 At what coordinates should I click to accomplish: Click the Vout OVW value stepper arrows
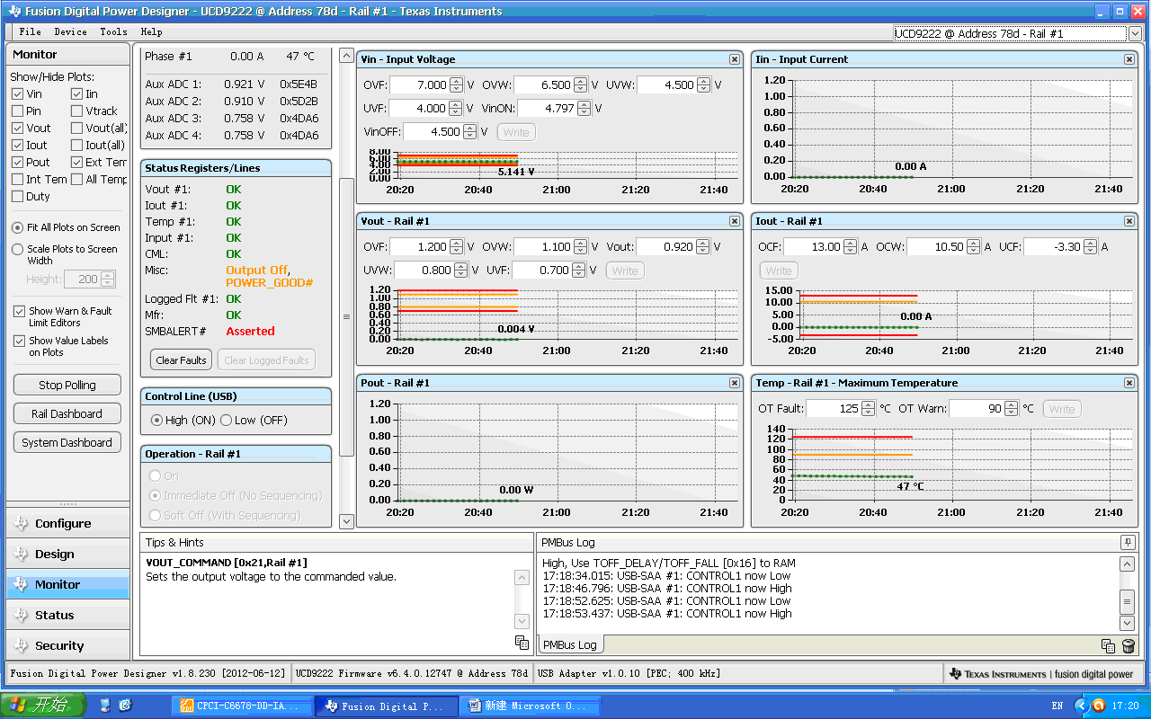pos(580,247)
